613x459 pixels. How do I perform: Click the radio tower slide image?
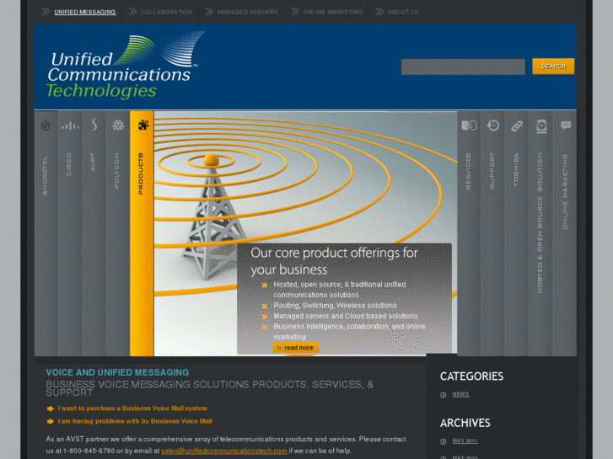[x=306, y=233]
